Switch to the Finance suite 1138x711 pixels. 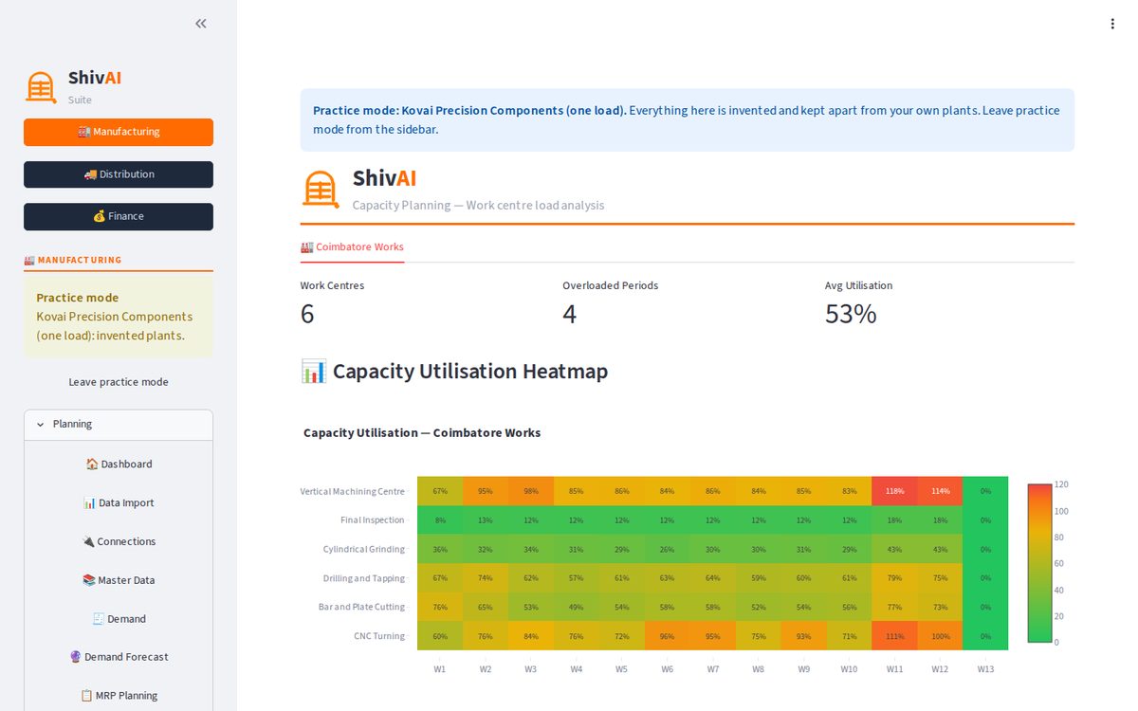pos(119,216)
